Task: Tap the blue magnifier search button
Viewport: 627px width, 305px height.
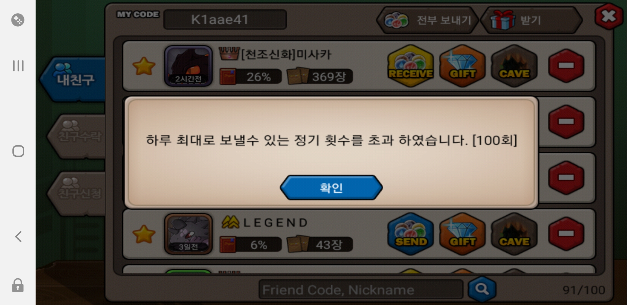Action: tap(482, 289)
